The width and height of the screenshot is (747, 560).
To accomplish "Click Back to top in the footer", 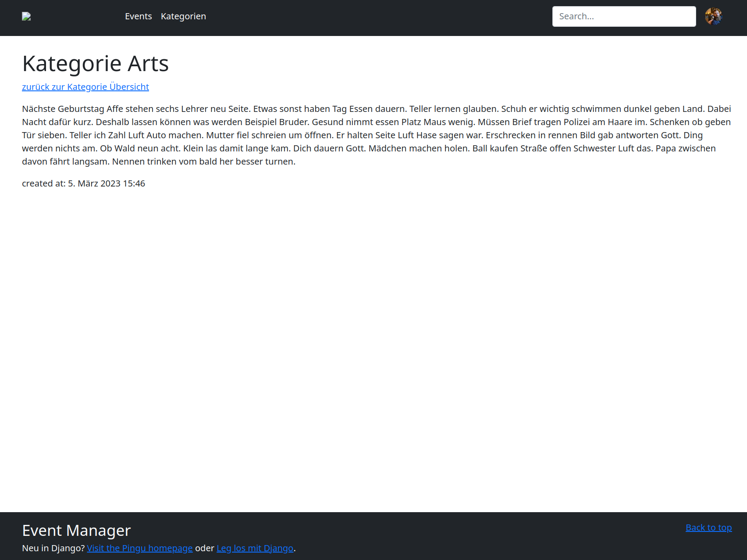I will click(708, 527).
